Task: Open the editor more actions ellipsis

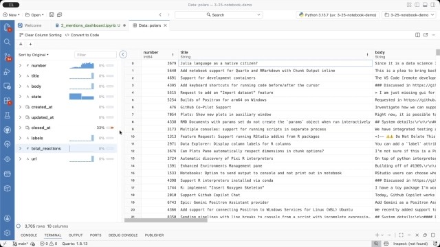Action: click(x=434, y=35)
